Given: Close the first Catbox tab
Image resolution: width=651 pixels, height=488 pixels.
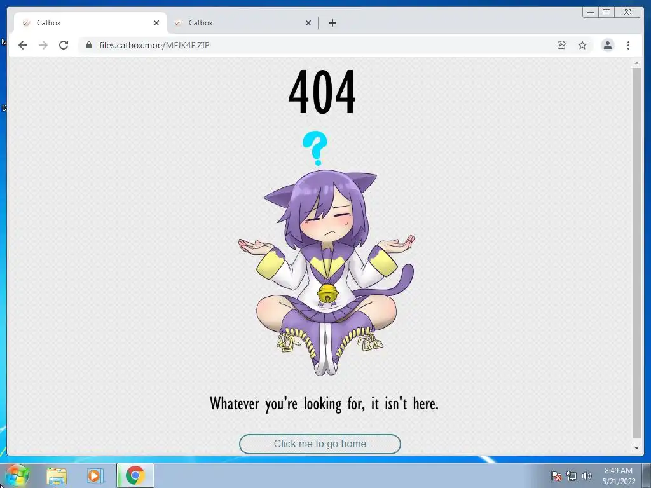Looking at the screenshot, I should (x=156, y=23).
